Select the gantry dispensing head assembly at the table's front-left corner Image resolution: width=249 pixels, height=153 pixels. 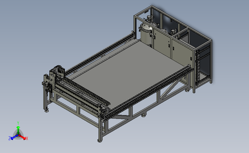[x=53, y=79]
